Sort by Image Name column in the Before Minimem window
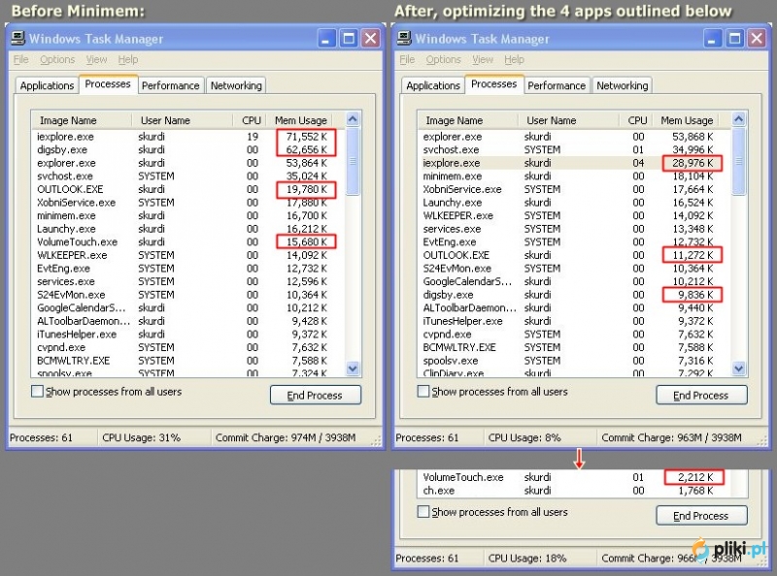This screenshot has width=777, height=576. (82, 120)
